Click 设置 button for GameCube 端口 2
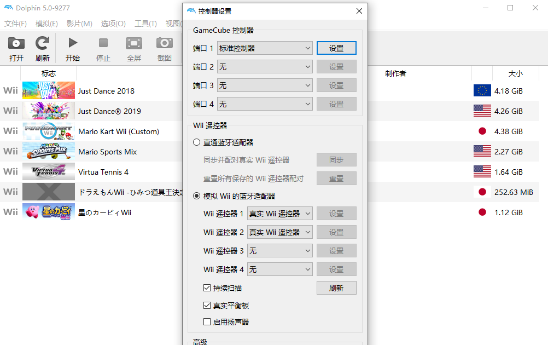The image size is (548, 345). click(x=336, y=66)
